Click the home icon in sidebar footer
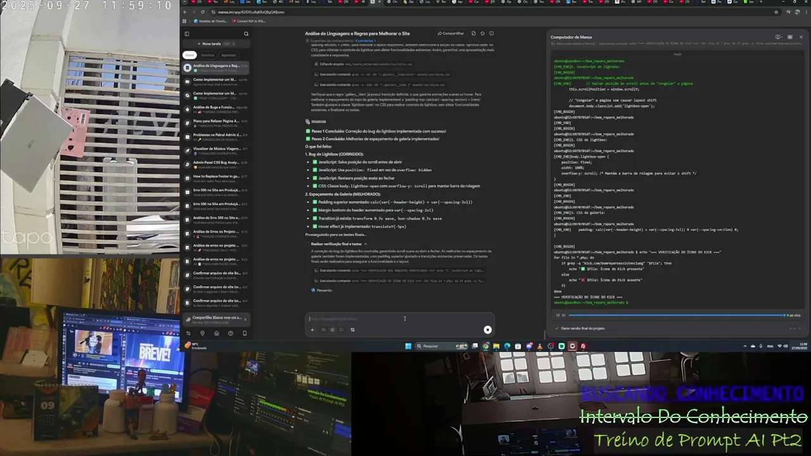 216,333
